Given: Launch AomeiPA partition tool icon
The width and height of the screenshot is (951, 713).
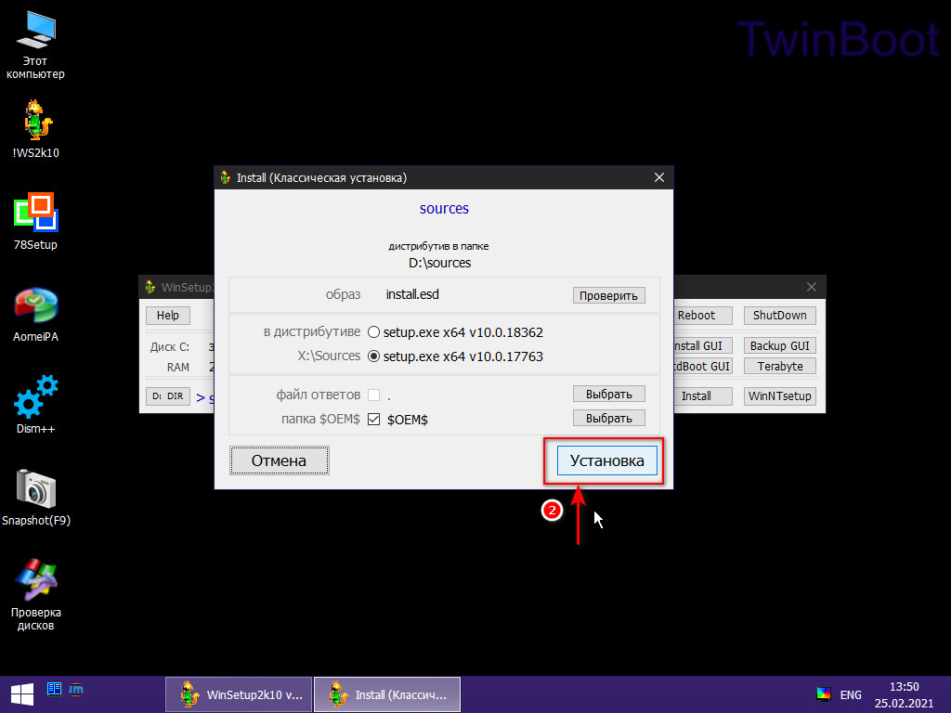Looking at the screenshot, I should (x=35, y=305).
